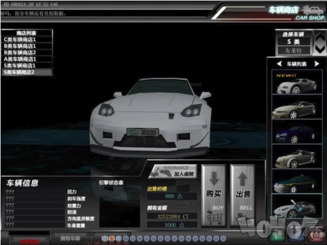Click the 出售 SELL button

point(242,195)
